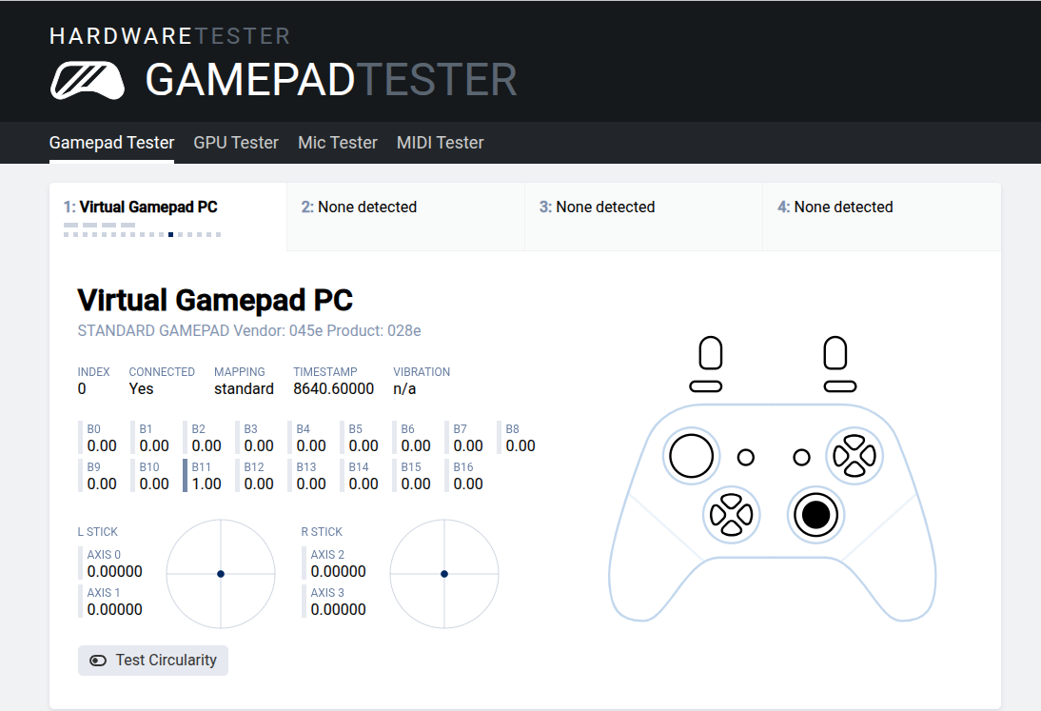
Task: Expand gamepad slot 3: None detected
Action: pos(643,207)
